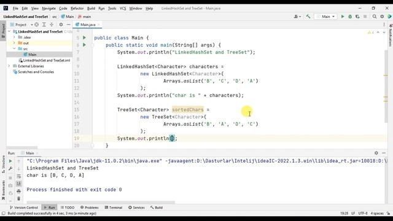
Task: Open the Refactor menu
Action: click(77, 8)
